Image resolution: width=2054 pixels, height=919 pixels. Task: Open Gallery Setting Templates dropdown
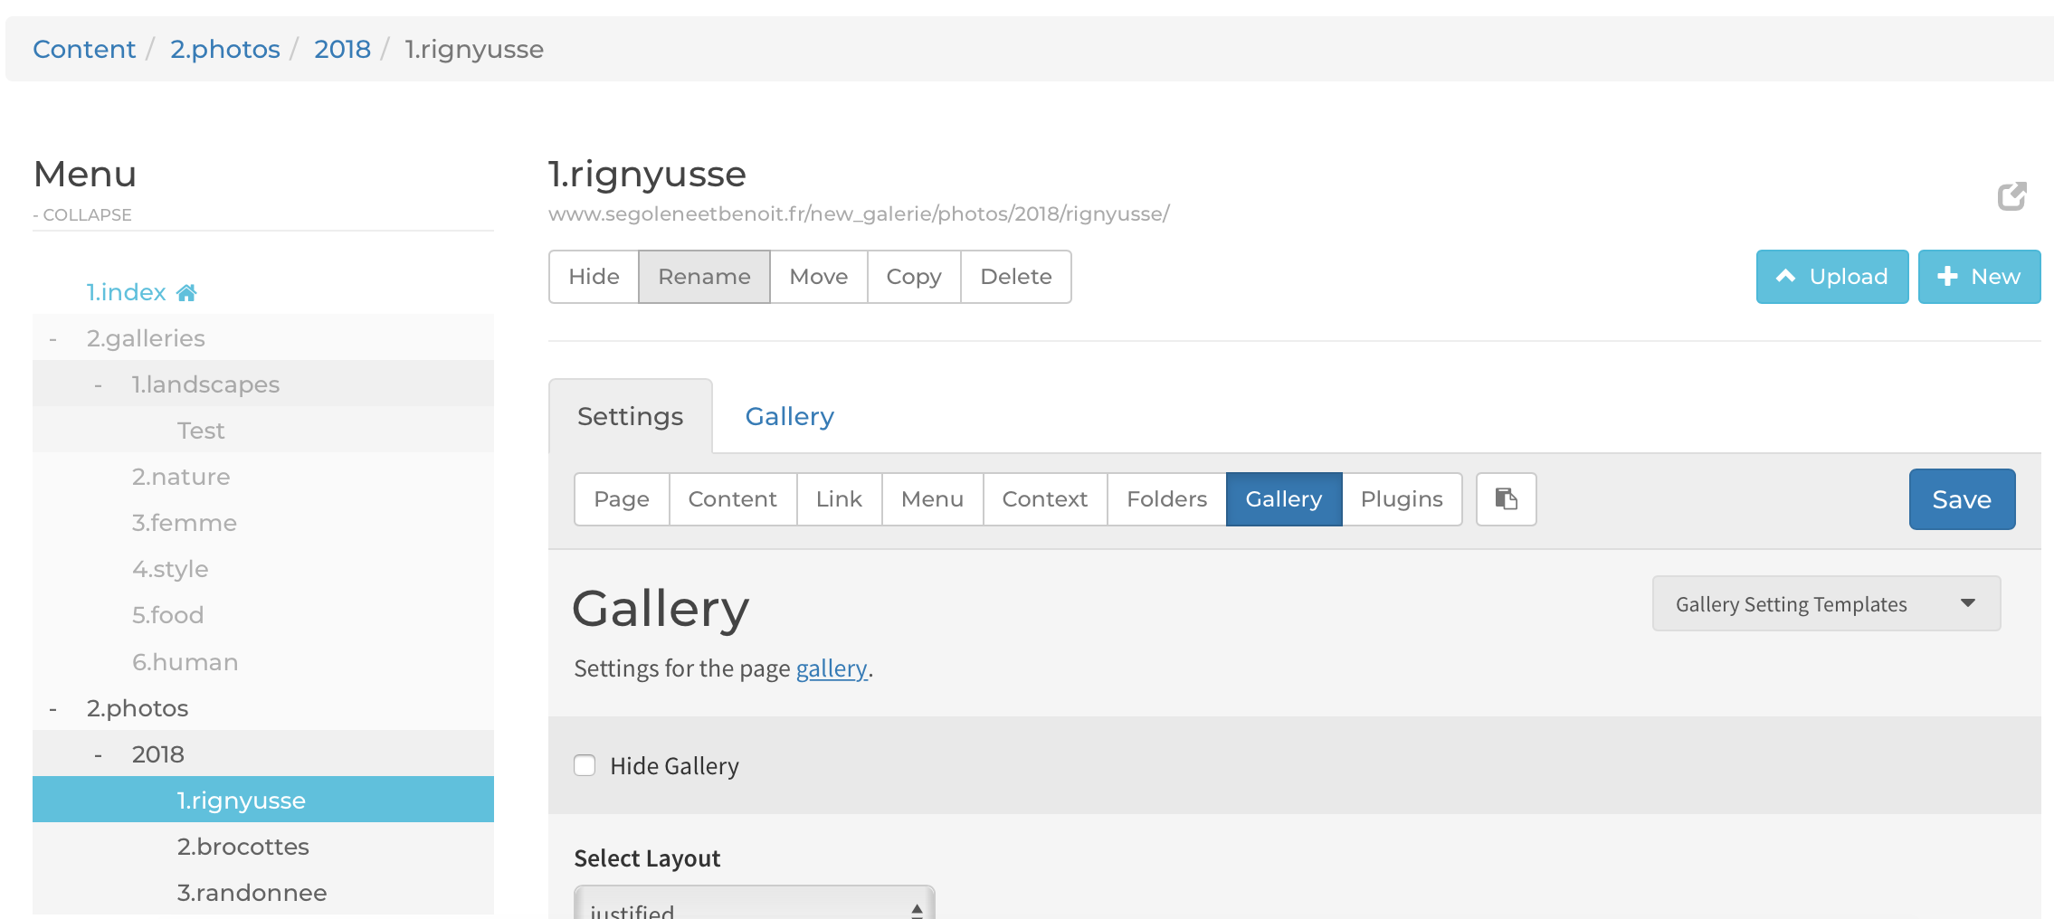point(1826,603)
